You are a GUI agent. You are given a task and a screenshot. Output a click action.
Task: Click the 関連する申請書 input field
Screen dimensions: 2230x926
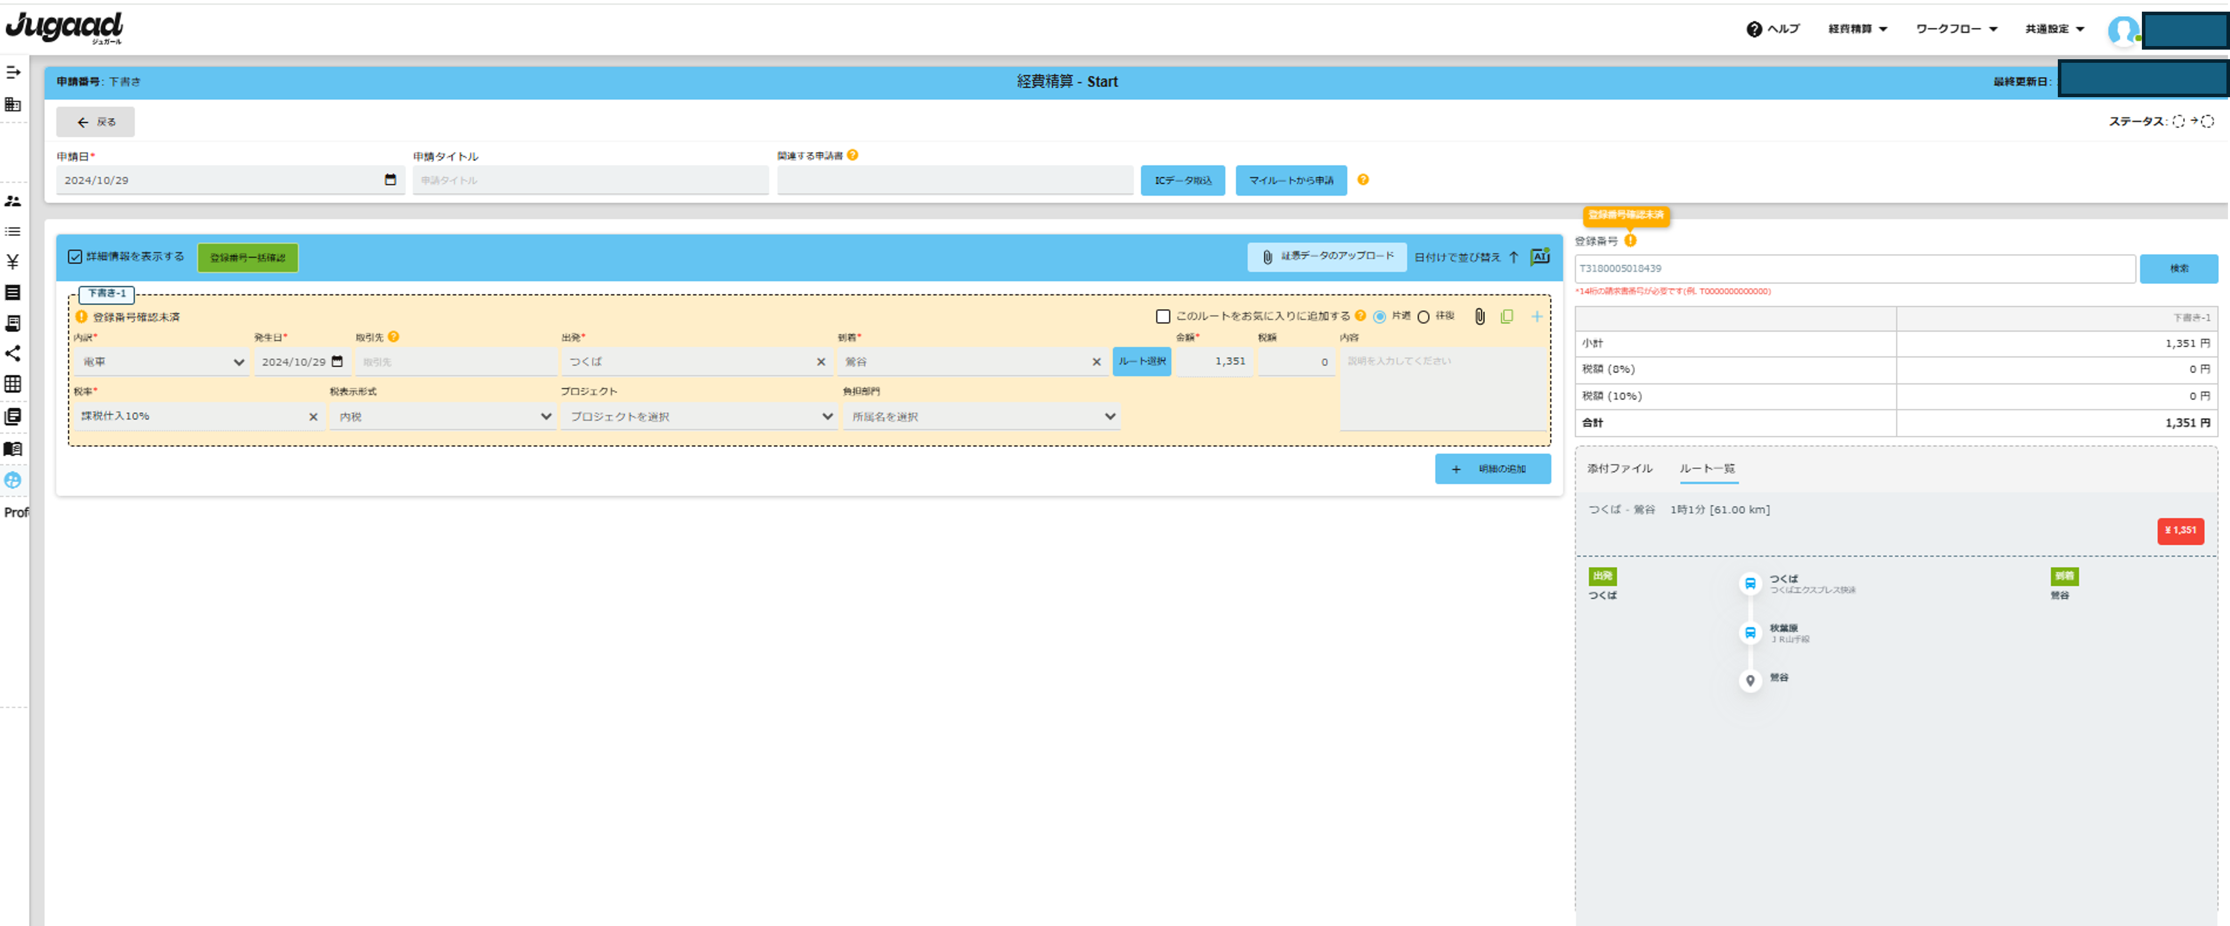955,180
